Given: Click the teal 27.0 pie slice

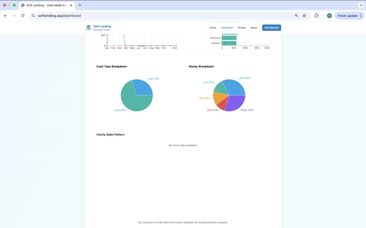Looking at the screenshot, I should (221, 89).
